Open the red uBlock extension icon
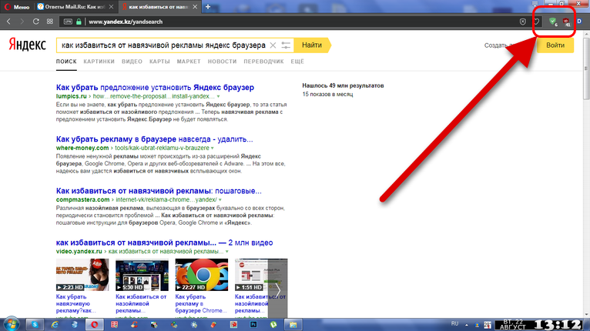Image resolution: width=590 pixels, height=331 pixels. tap(566, 22)
